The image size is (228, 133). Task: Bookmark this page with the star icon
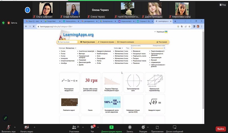point(189,26)
